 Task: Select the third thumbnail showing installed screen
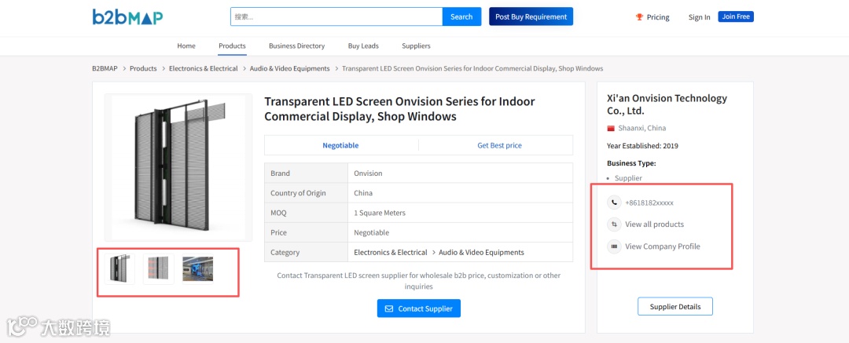197,269
